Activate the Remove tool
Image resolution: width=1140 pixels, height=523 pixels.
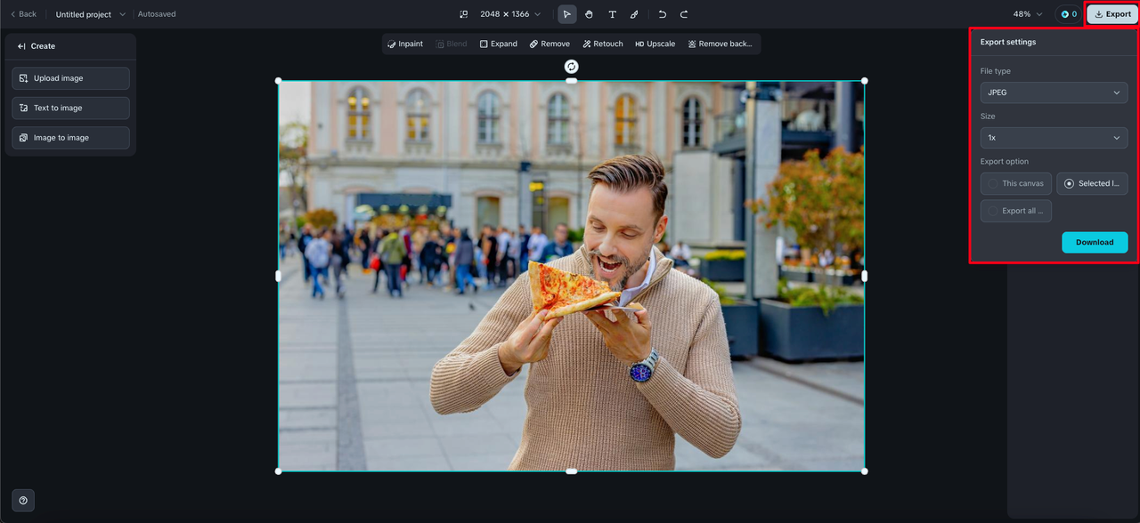[x=550, y=44]
